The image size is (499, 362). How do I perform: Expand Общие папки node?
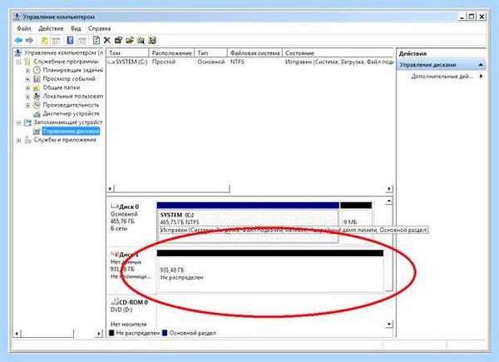(x=27, y=88)
